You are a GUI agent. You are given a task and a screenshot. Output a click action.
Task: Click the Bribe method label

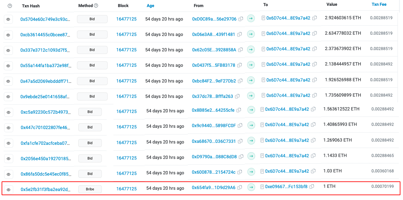[90, 189]
